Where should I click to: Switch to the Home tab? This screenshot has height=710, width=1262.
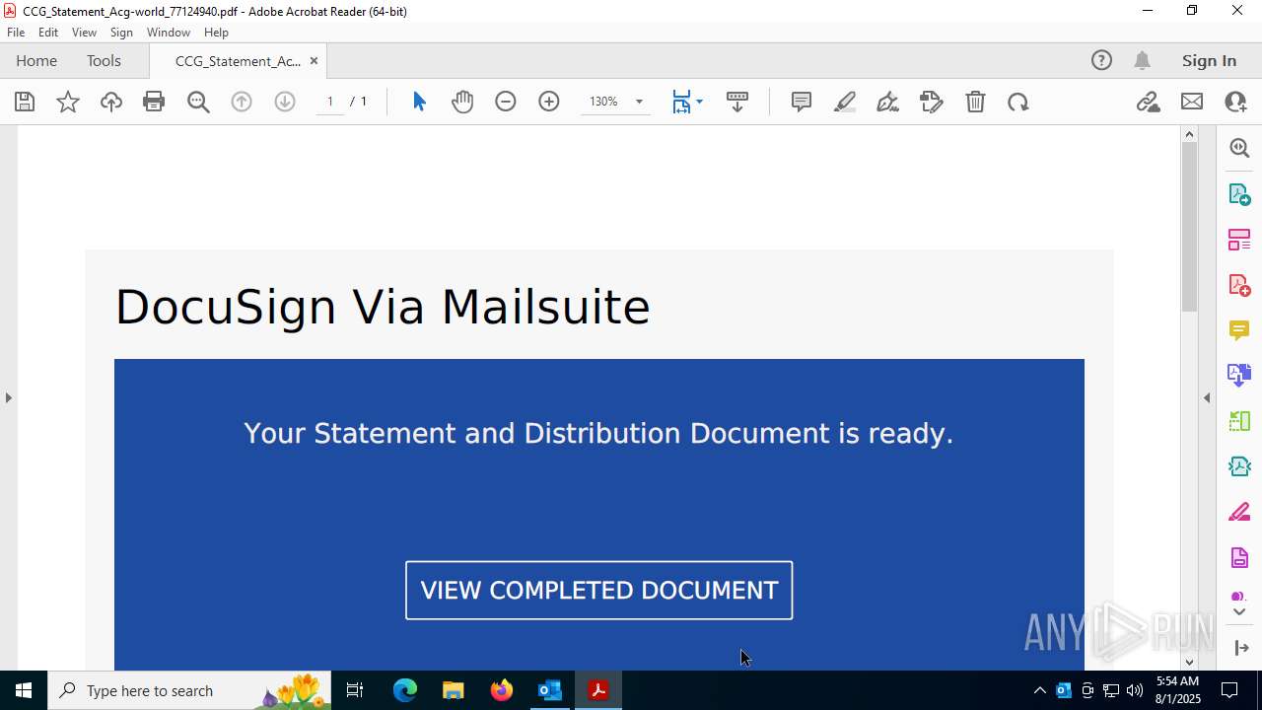tap(36, 61)
